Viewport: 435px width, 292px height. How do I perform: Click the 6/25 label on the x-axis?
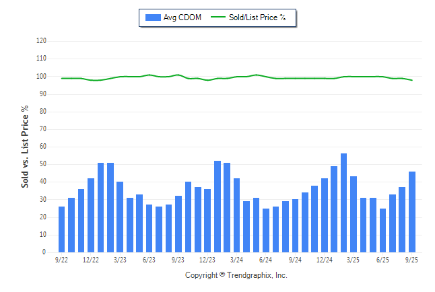pos(382,259)
